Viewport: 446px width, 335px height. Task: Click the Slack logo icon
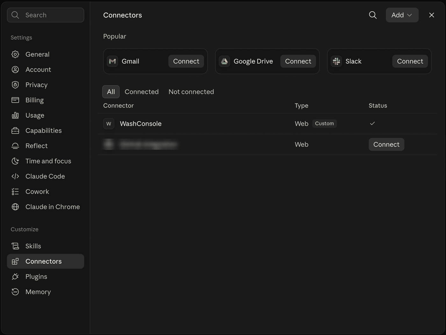tap(336, 61)
